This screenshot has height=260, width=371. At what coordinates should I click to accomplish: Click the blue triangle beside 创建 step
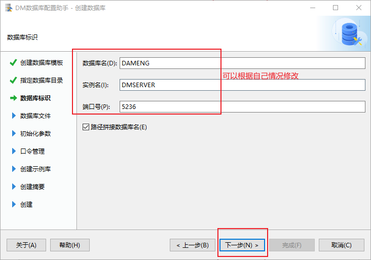14,204
